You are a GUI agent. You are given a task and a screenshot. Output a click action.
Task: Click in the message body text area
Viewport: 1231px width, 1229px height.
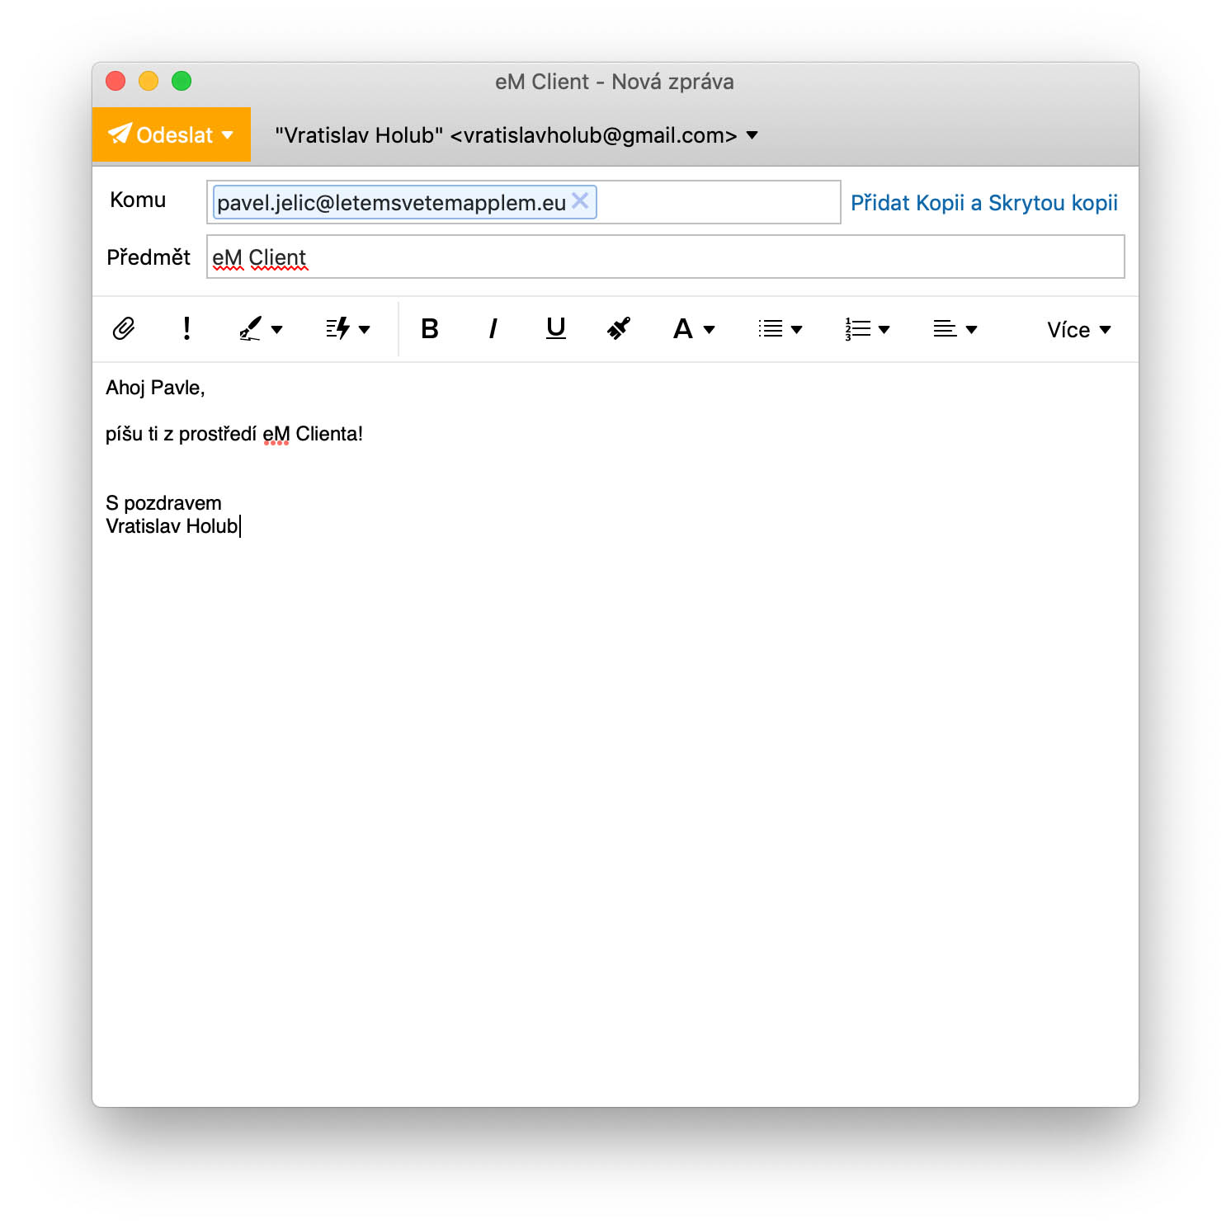click(x=615, y=734)
